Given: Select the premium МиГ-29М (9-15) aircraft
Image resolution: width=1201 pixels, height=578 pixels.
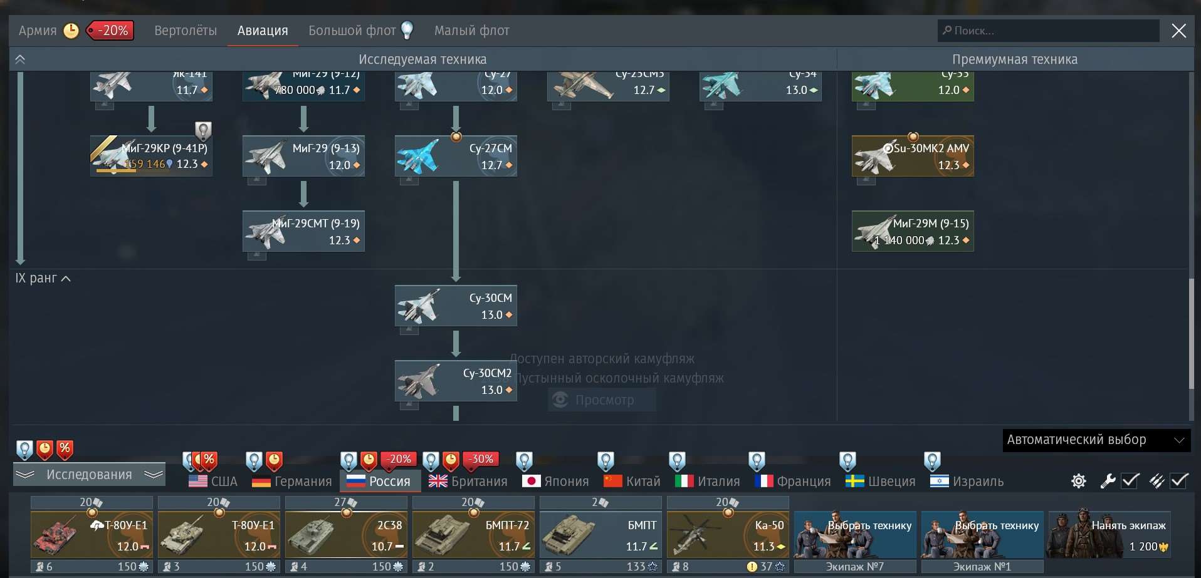Looking at the screenshot, I should coord(913,231).
